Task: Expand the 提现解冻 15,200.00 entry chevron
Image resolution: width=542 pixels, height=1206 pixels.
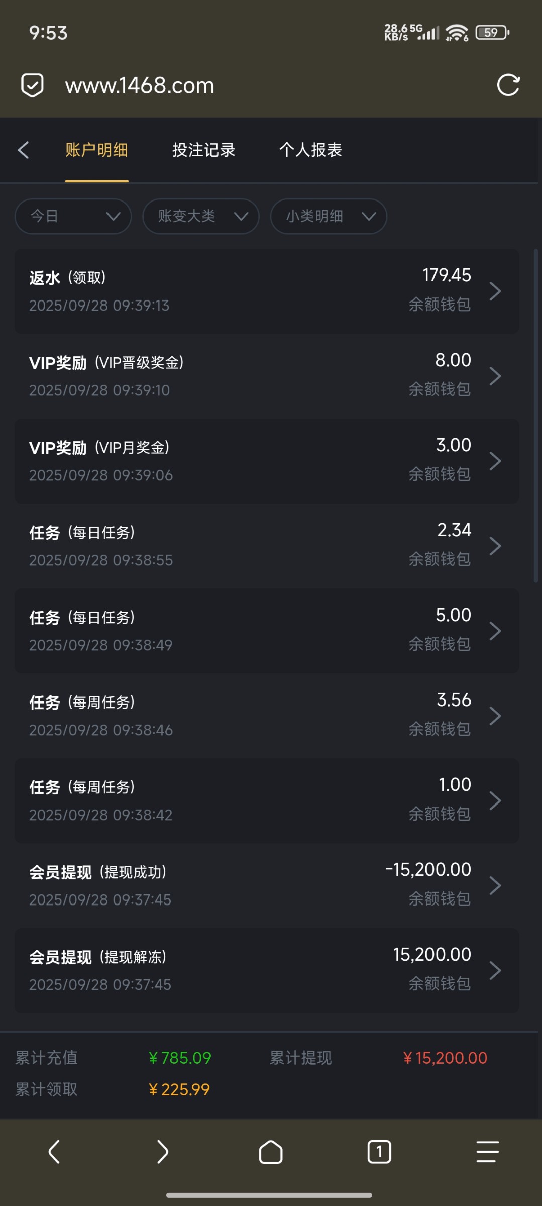Action: [x=495, y=970]
